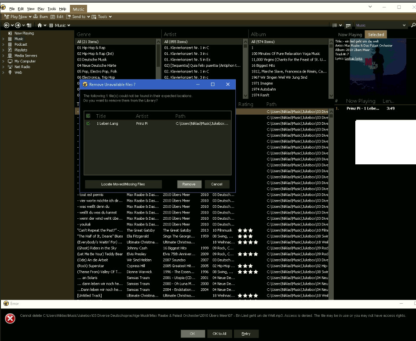Click the go-up-one-level icon
The image size is (416, 341).
pyautogui.click(x=29, y=25)
